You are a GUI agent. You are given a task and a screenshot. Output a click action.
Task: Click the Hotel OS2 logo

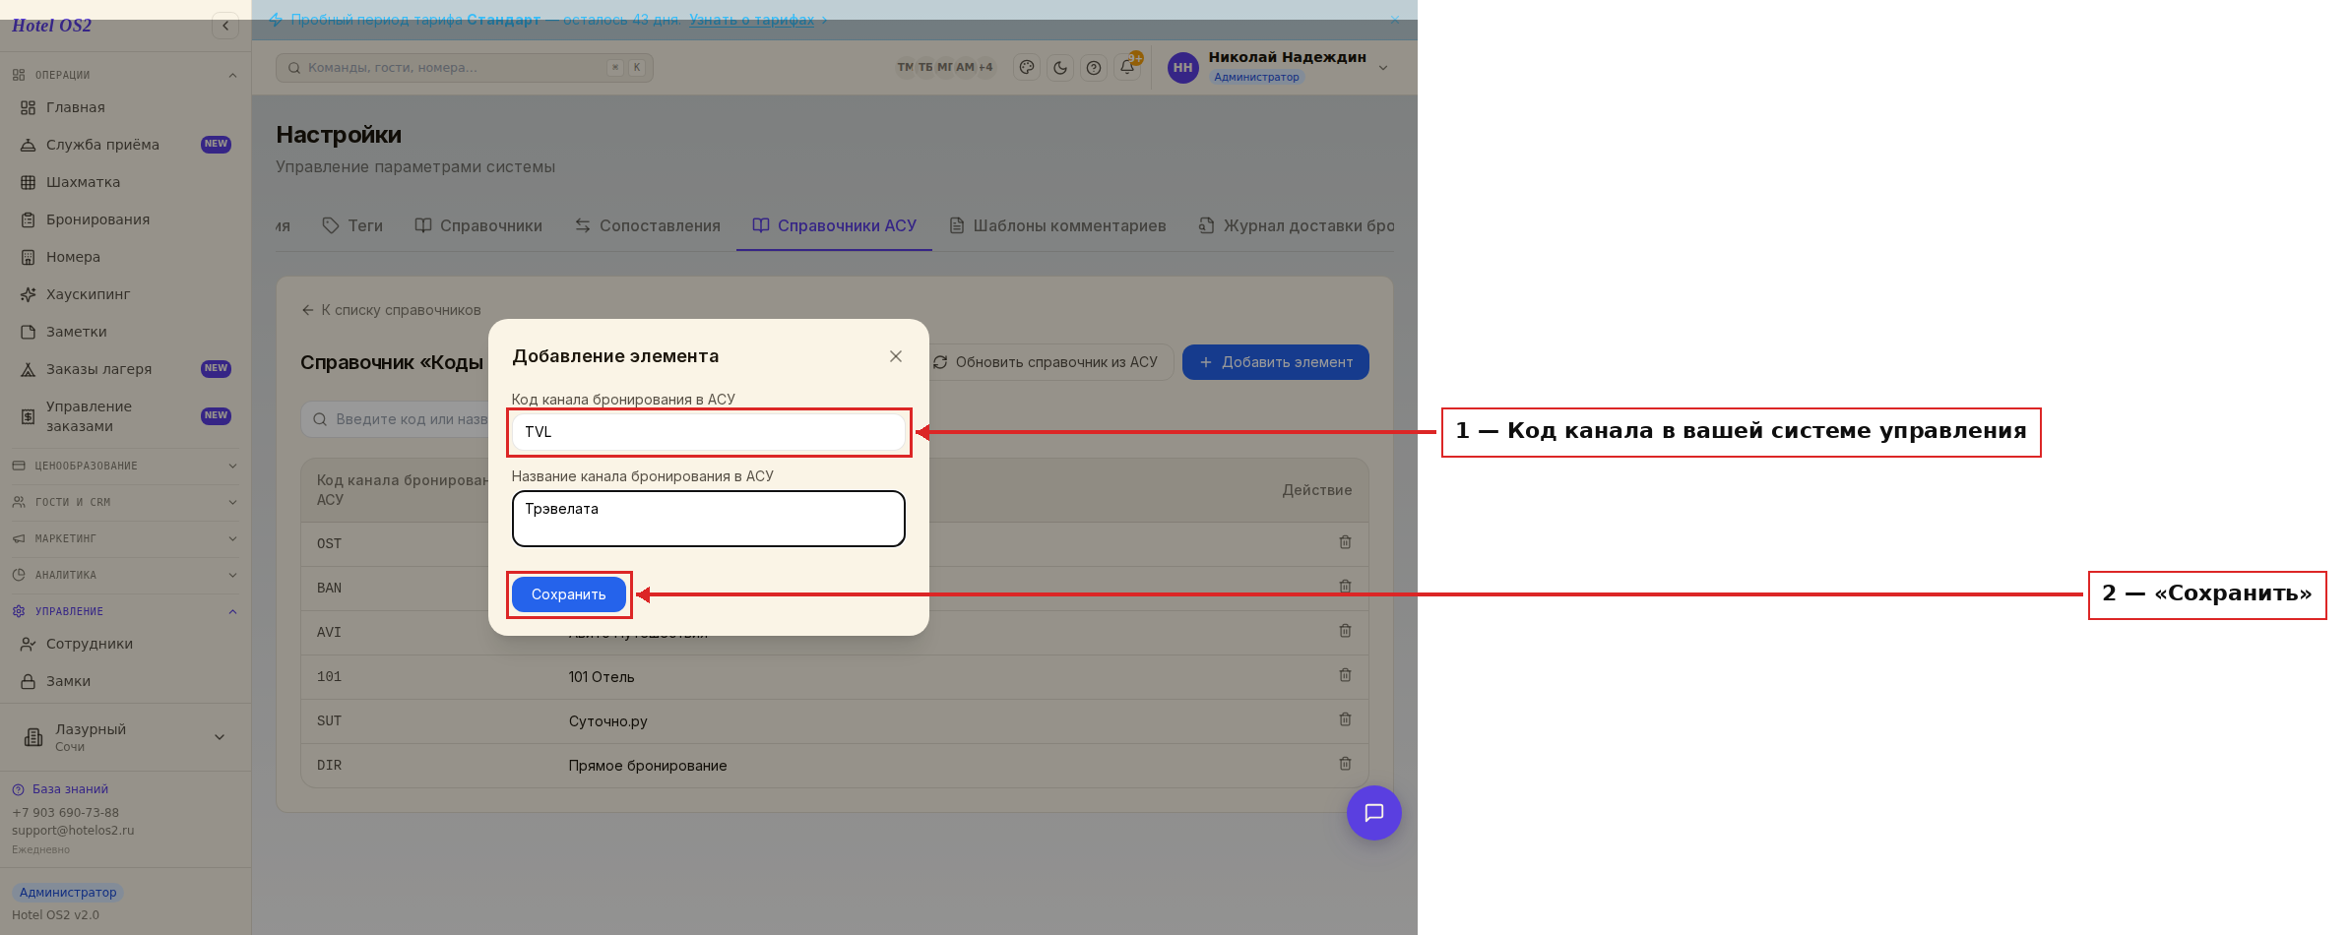point(51,26)
